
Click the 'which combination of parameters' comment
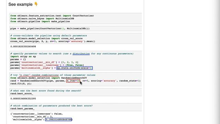point(51,106)
